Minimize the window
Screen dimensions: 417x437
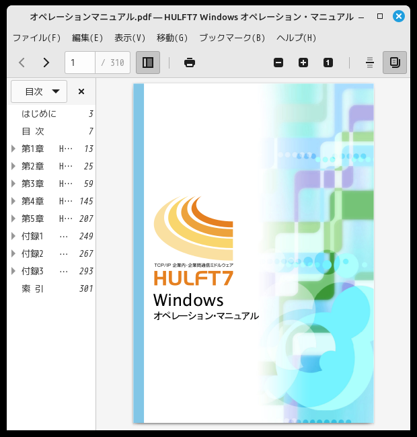tap(361, 17)
